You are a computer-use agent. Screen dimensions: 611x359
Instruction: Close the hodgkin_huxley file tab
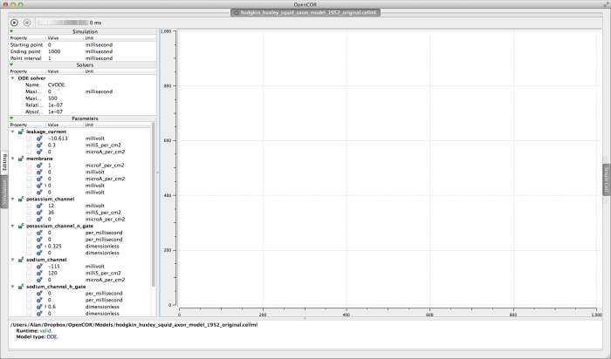(235, 13)
